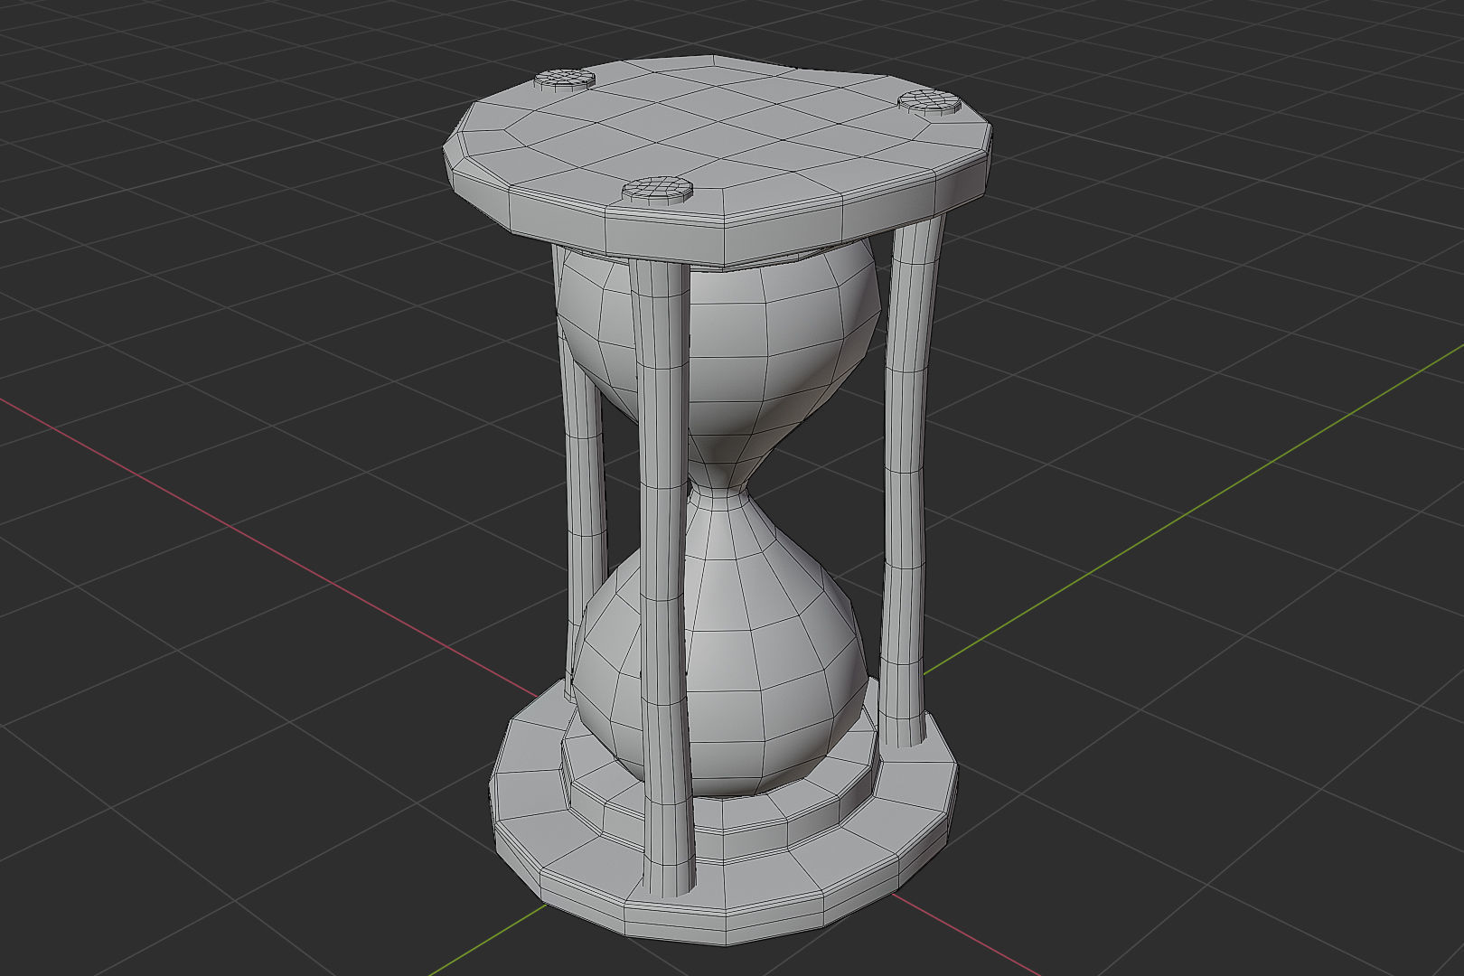
Task: Select the rear-left rivet cap on top plate
Action: pos(564,80)
